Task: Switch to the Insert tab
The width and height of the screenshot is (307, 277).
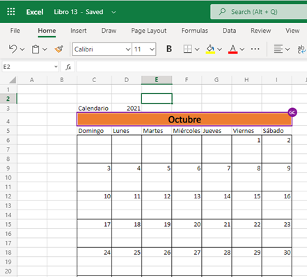Action: click(79, 31)
